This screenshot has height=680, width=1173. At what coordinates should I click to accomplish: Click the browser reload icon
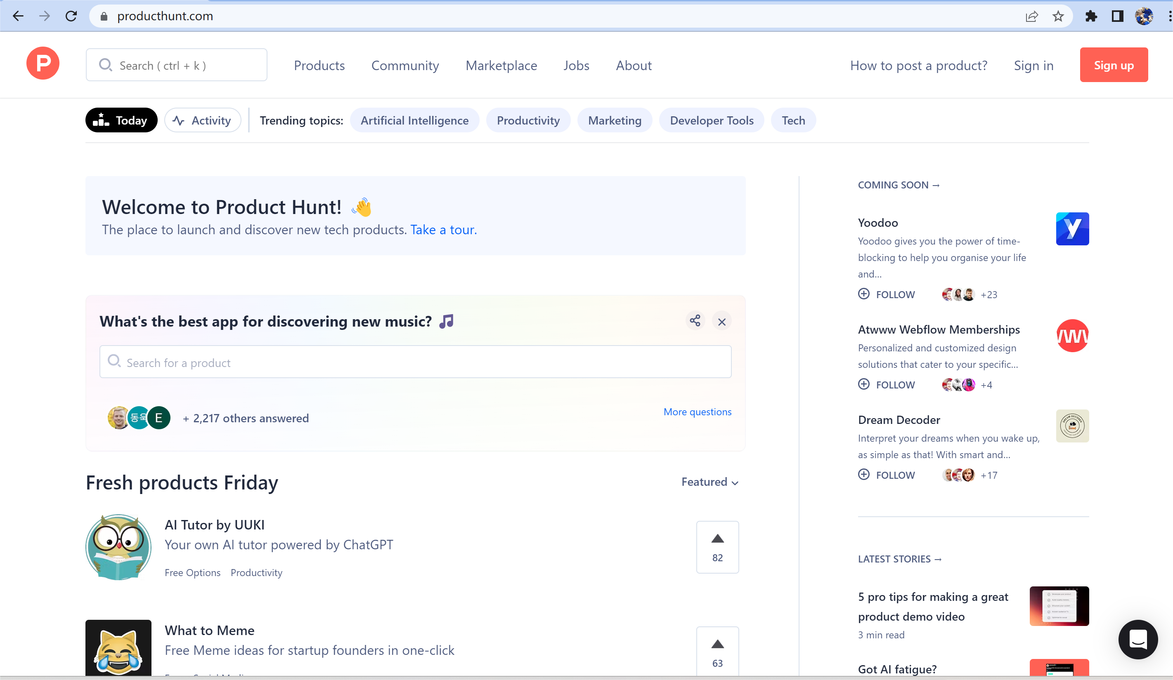pyautogui.click(x=71, y=16)
